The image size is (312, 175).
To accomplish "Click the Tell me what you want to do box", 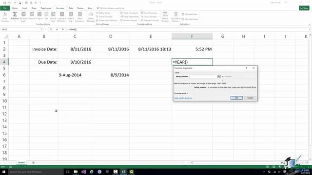I will coord(111,8).
